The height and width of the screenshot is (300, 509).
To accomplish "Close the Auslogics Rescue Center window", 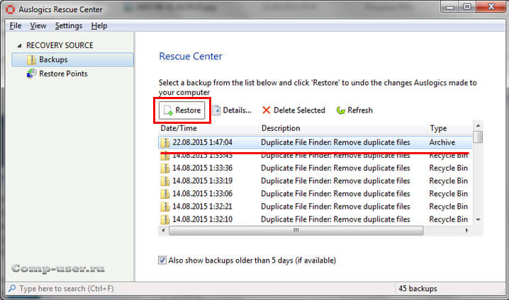I will 491,7.
